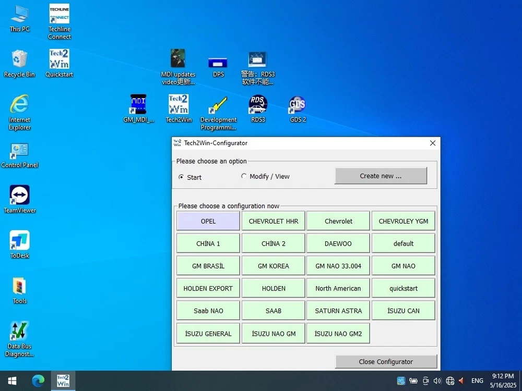Choose the OPEL configuration
This screenshot has width=522, height=391.
click(x=208, y=221)
